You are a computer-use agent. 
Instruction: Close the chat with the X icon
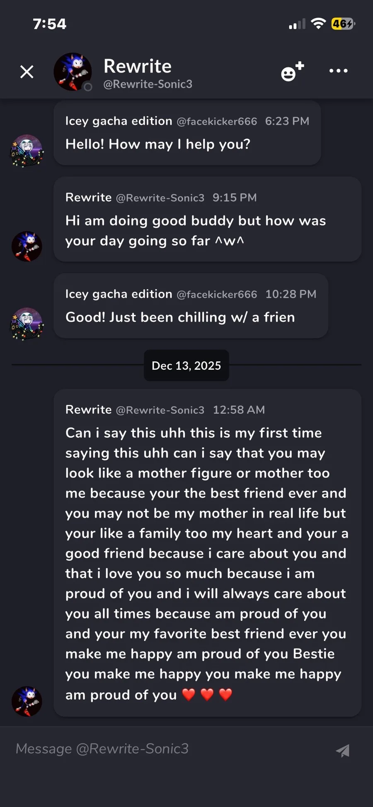click(27, 72)
